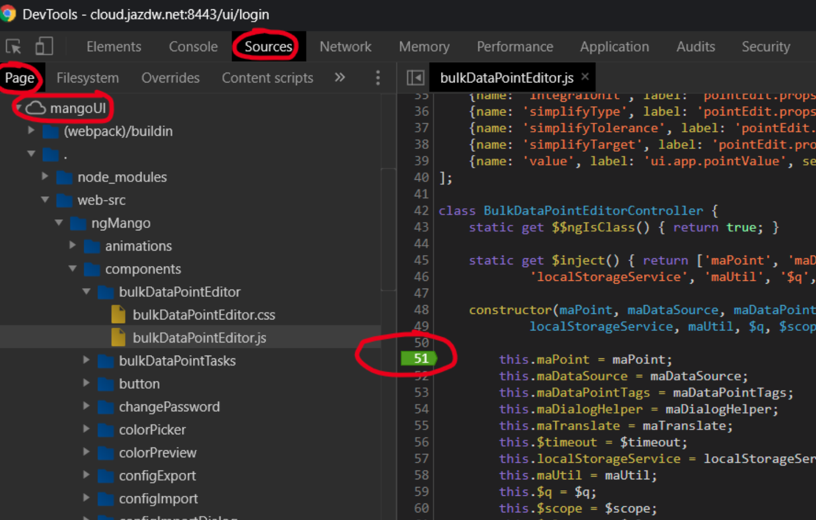Select the animations folder icon
The width and height of the screenshot is (816, 520).
[92, 246]
